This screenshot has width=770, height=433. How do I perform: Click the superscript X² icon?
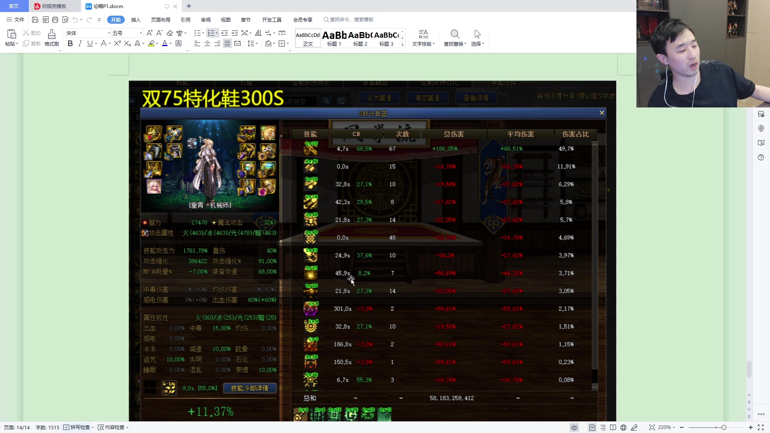117,43
